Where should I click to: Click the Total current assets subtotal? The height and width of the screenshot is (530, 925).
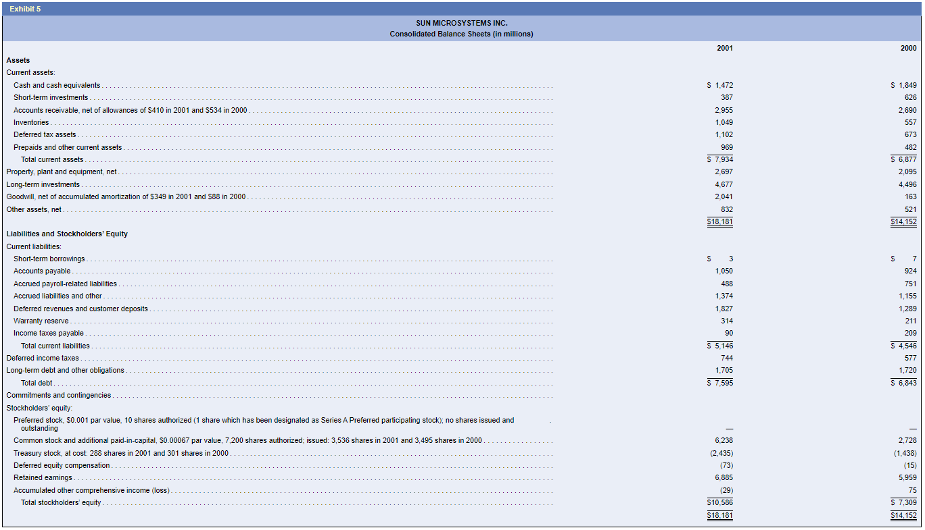point(53,159)
